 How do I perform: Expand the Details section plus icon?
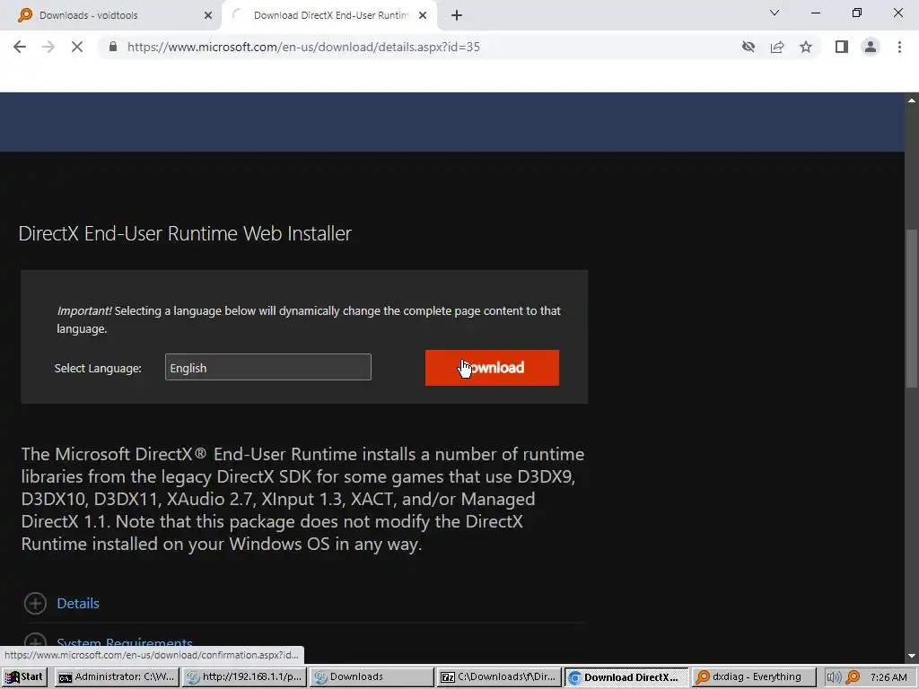[35, 604]
